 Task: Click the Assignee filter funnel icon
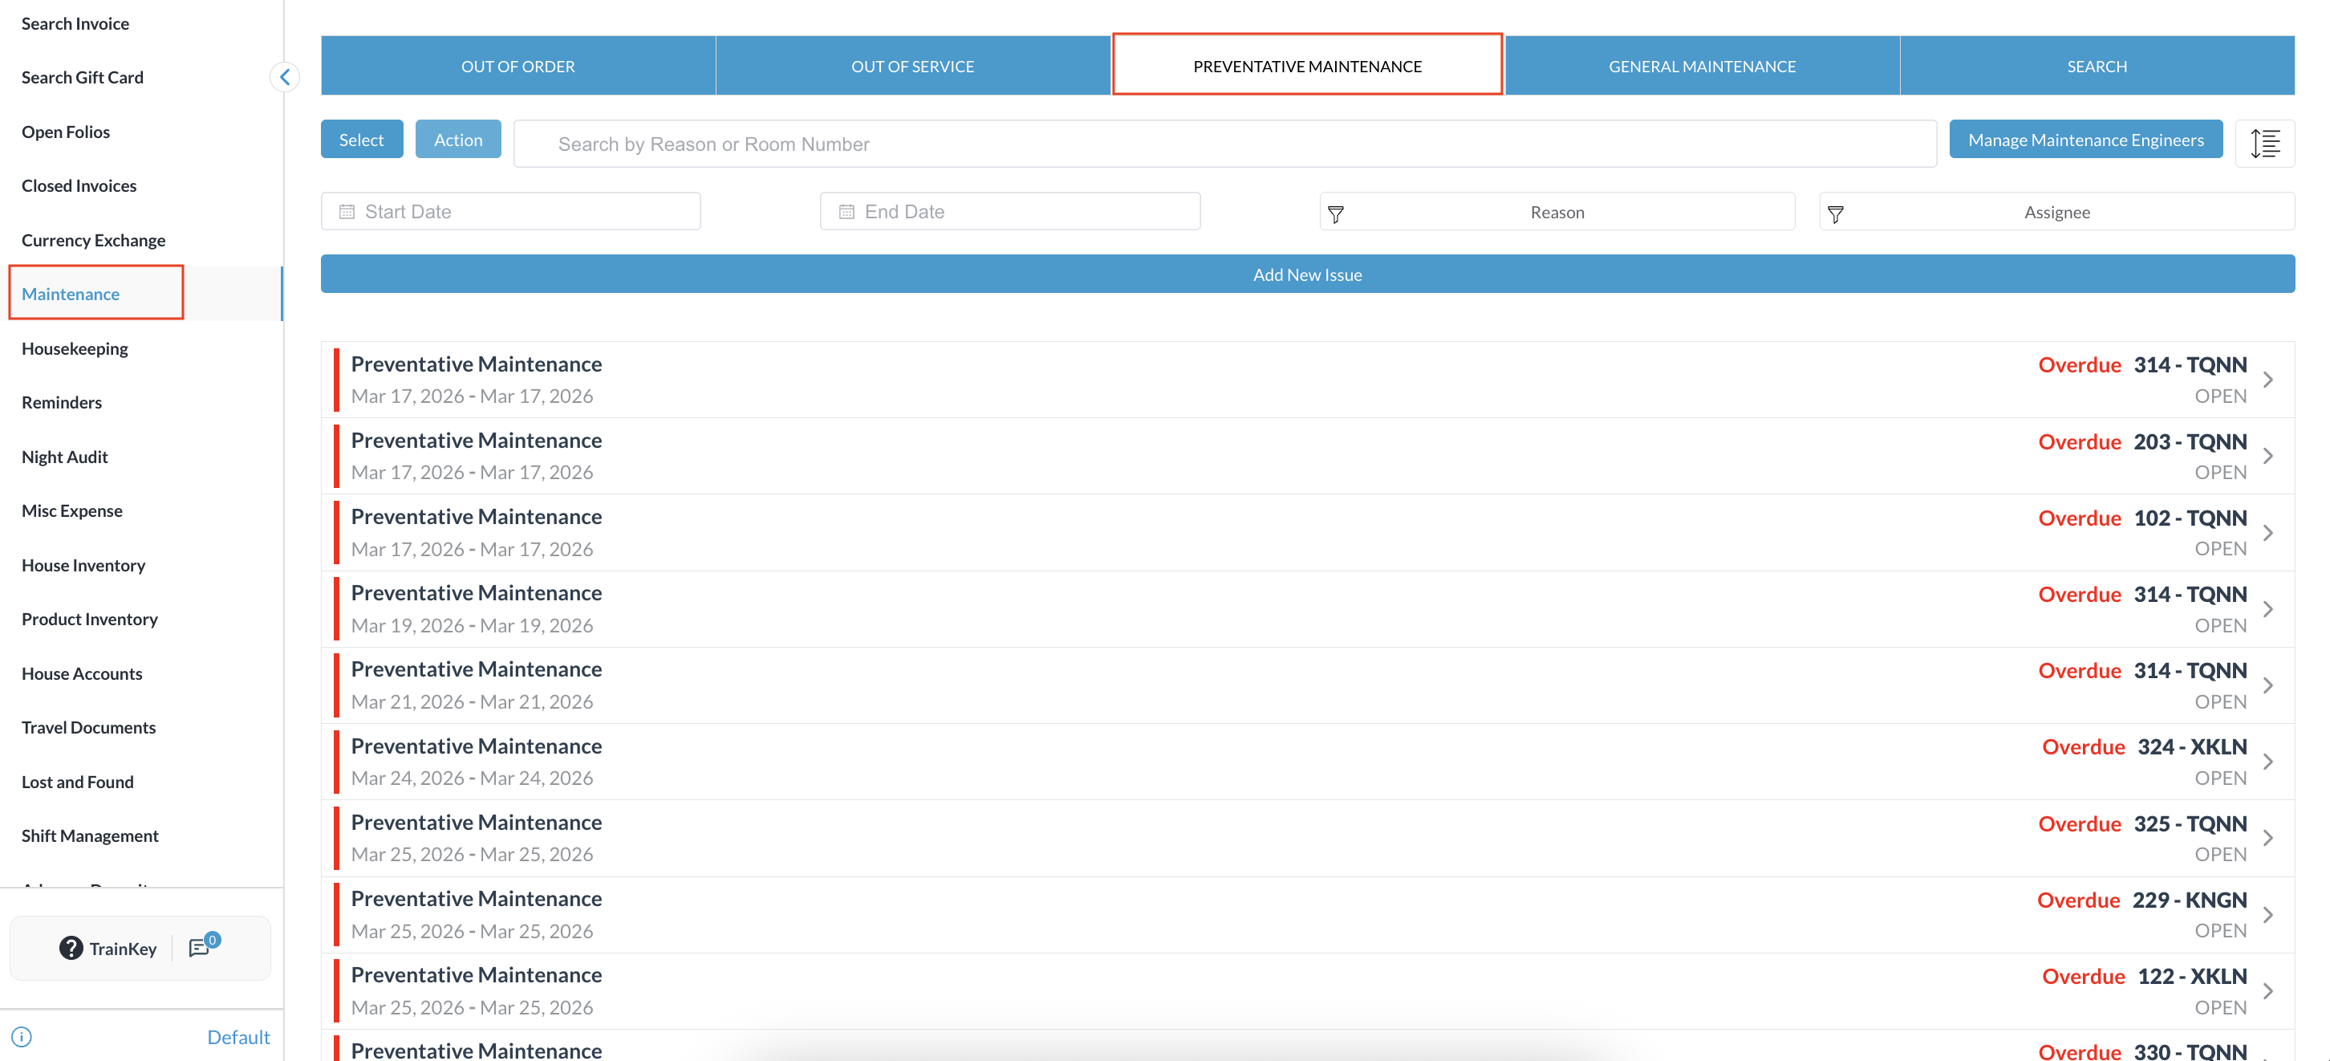pos(1835,213)
